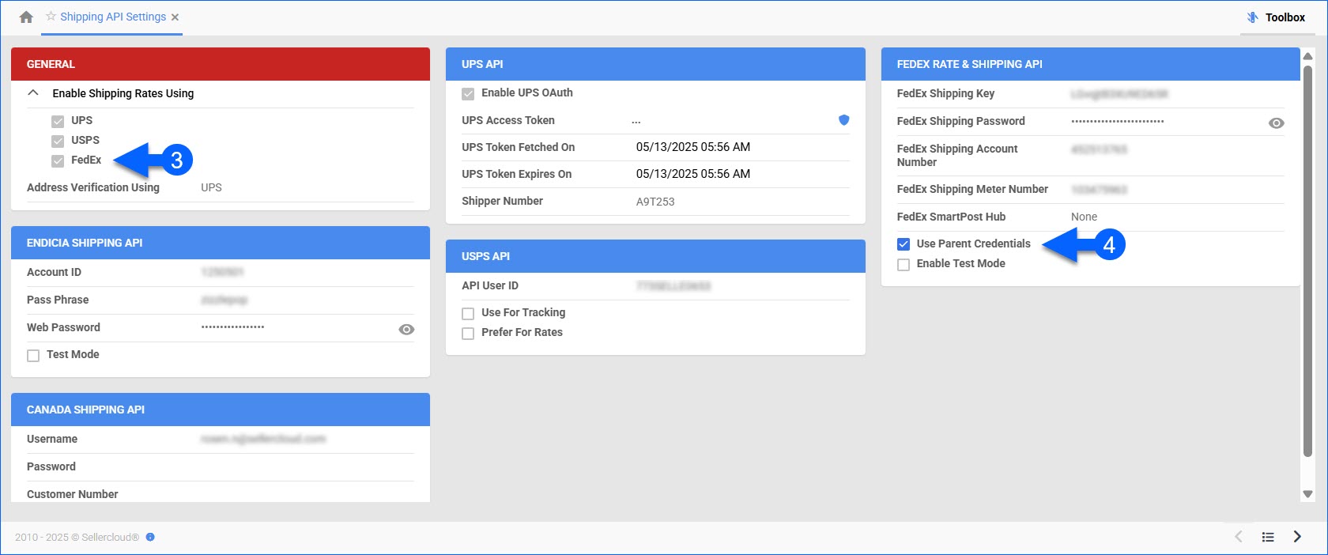The width and height of the screenshot is (1328, 555).
Task: Check Use For Tracking in USPS API
Action: pos(468,313)
